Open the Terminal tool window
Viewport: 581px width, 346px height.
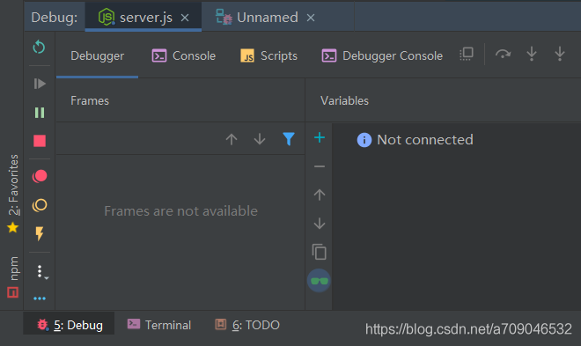159,325
